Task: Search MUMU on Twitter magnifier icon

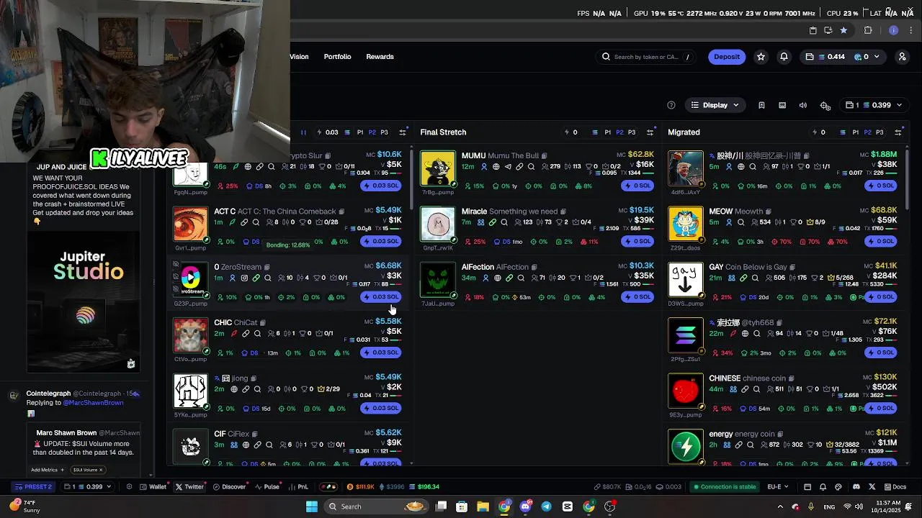Action: tap(531, 167)
